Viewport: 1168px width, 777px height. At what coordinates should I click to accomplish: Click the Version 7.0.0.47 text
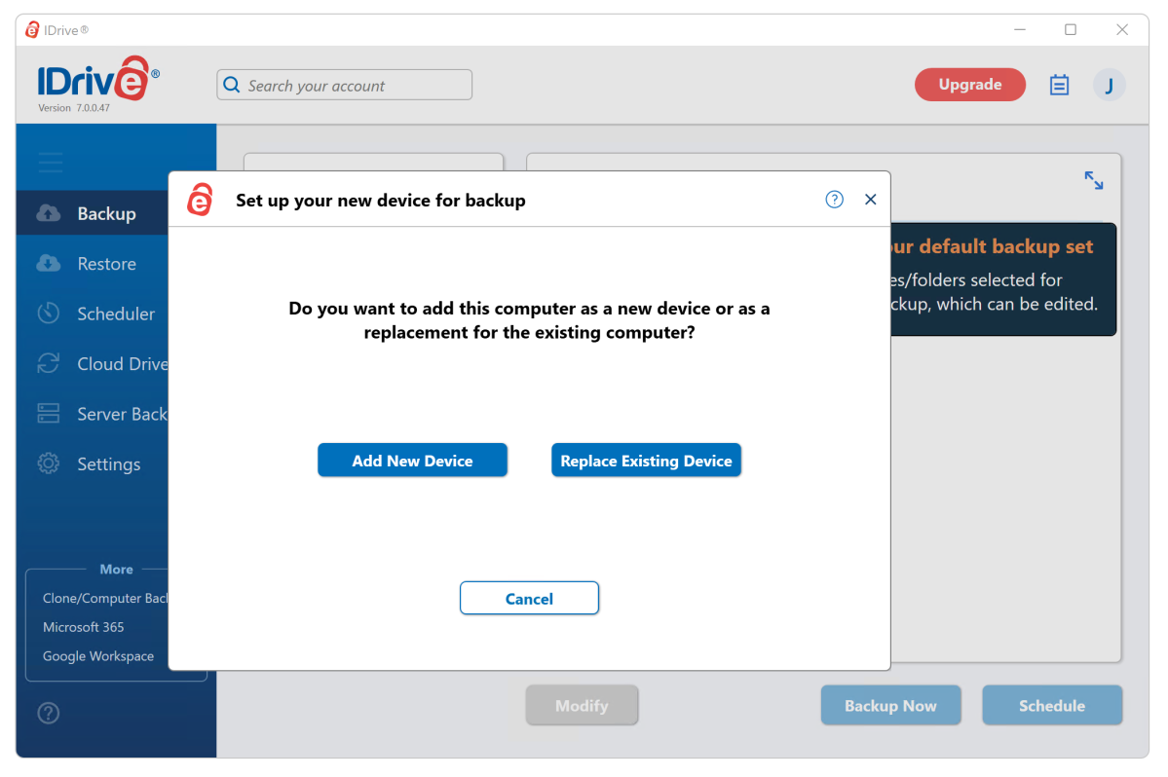74,108
